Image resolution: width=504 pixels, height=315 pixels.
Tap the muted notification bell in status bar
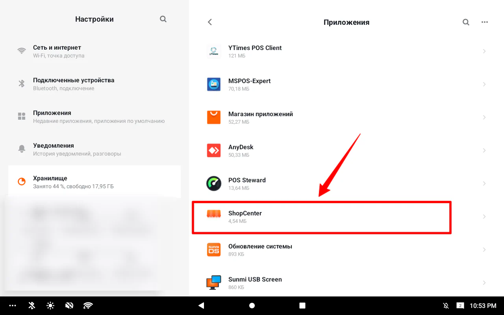click(x=446, y=306)
